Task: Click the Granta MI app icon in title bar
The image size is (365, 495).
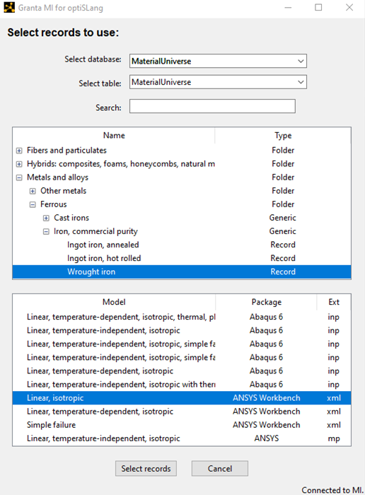Action: coord(9,7)
